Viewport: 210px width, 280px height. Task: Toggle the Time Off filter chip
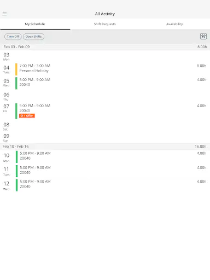(x=13, y=37)
